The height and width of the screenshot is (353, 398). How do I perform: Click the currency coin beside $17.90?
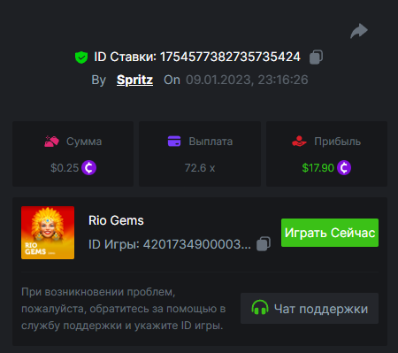point(344,168)
